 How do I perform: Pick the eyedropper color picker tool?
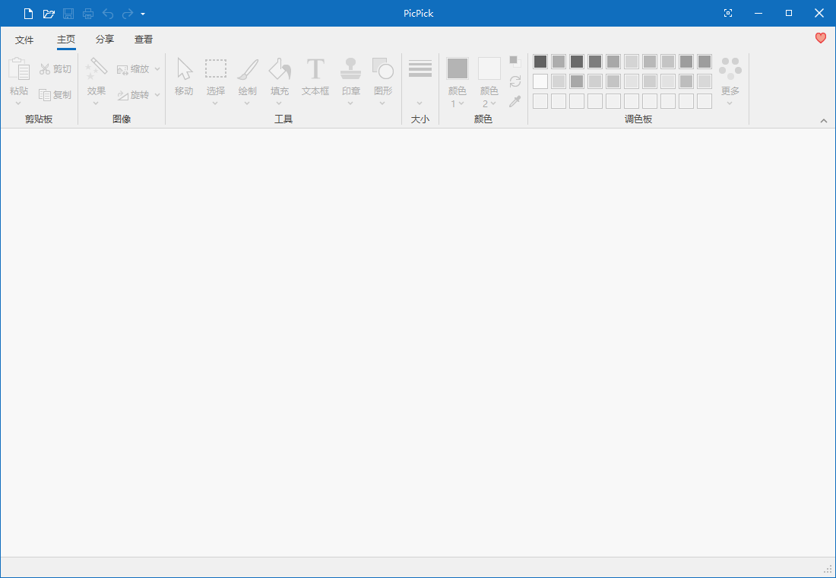click(x=515, y=101)
